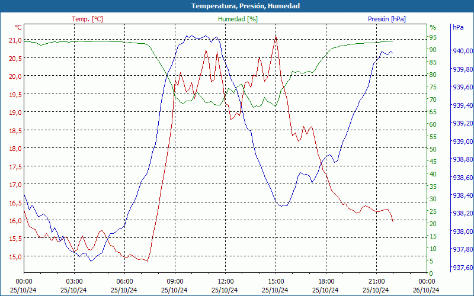Select the blue "Presión [hPa]" legend label
The image size is (474, 296).
(387, 19)
